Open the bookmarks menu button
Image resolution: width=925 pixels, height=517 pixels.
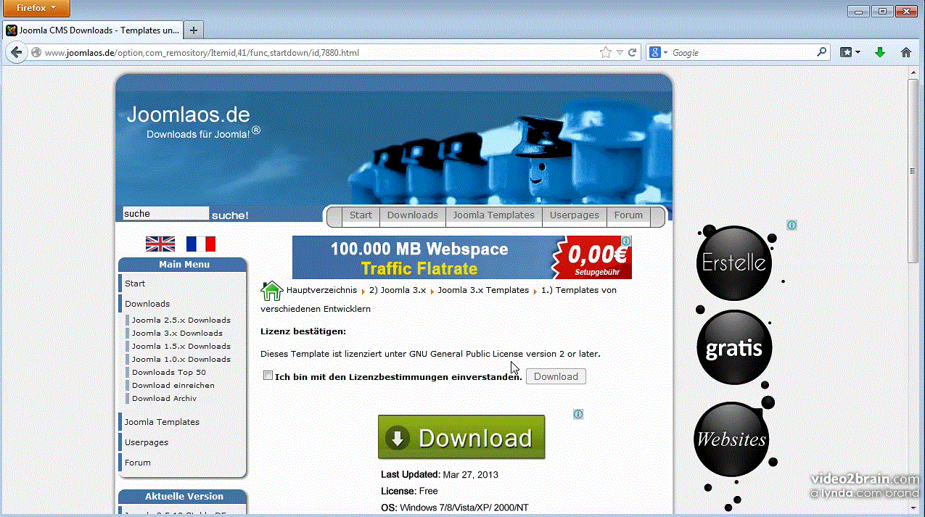pos(846,52)
